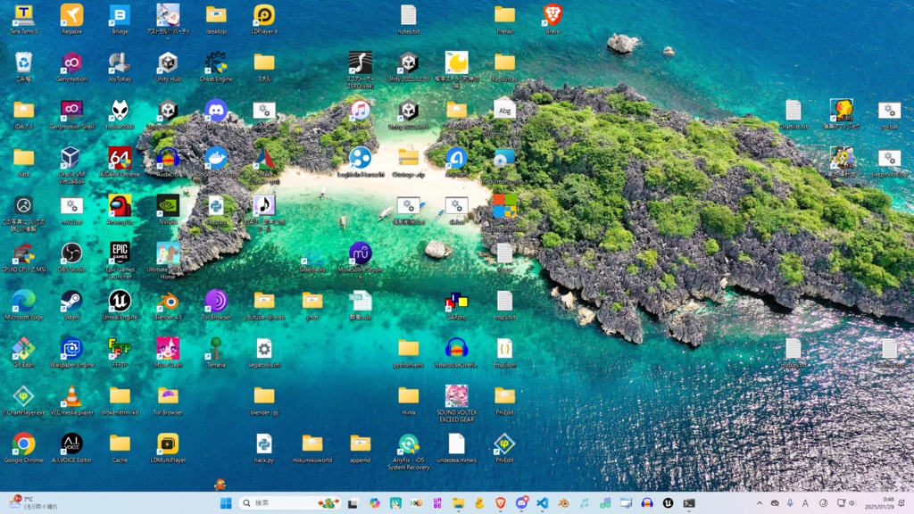
Task: Click the Epic Games Launcher shortcut
Action: (x=120, y=261)
